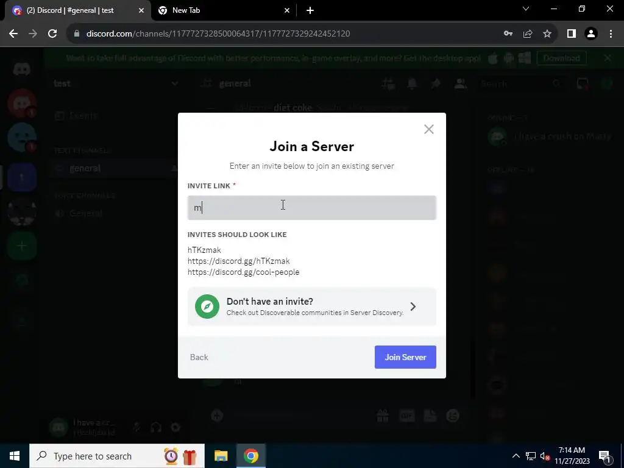The image size is (624, 468).
Task: Click the browser forward arrow
Action: click(x=33, y=34)
